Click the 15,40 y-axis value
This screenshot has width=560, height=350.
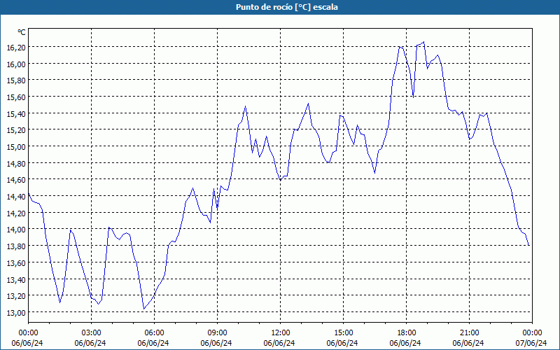coord(16,113)
